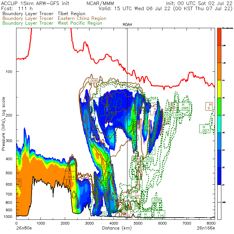Click the 500 hPa pressure axis label
This screenshot has height=234, width=234.
(9, 173)
